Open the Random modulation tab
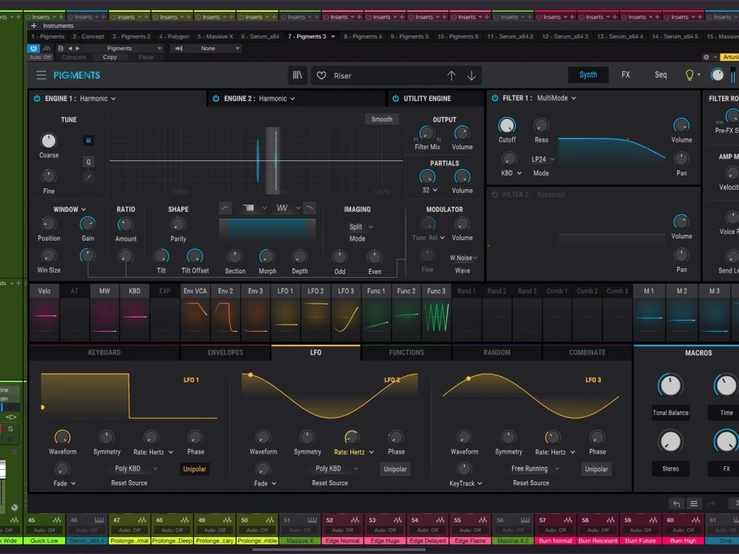The image size is (739, 554). 497,352
